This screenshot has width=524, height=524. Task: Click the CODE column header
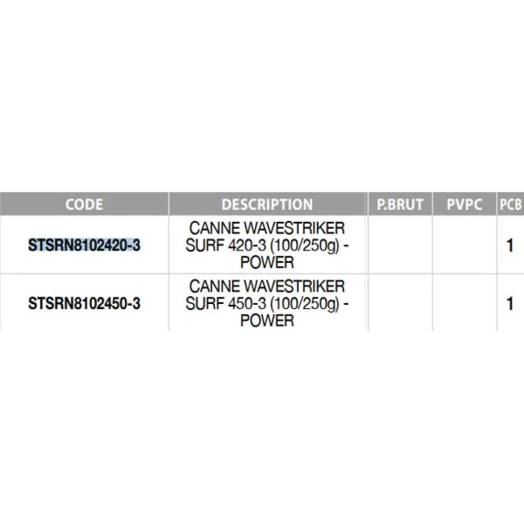[x=84, y=204]
